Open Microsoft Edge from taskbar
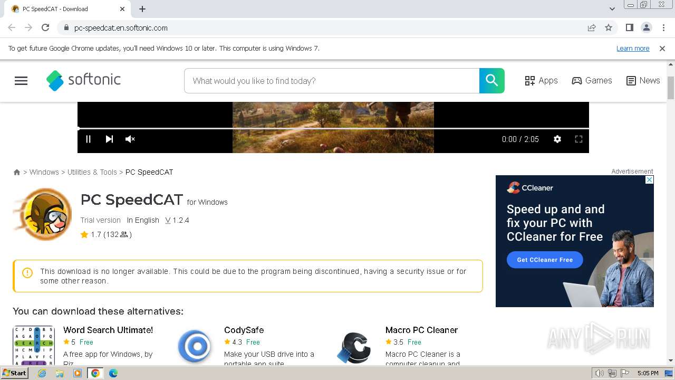This screenshot has height=380, width=675. (113, 373)
